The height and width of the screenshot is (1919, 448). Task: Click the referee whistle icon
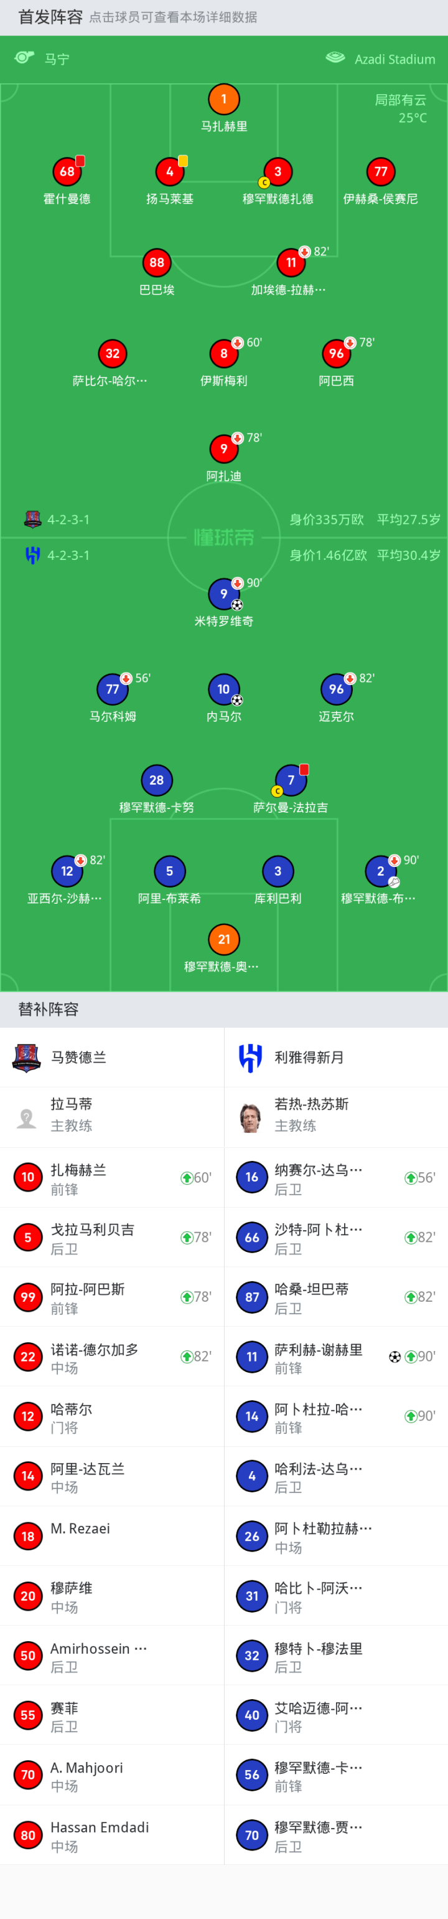tap(24, 58)
